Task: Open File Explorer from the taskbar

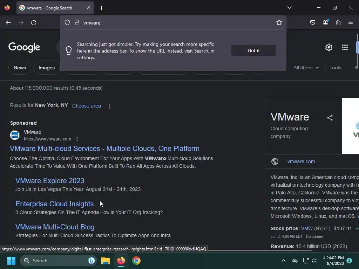Action: pos(106,261)
